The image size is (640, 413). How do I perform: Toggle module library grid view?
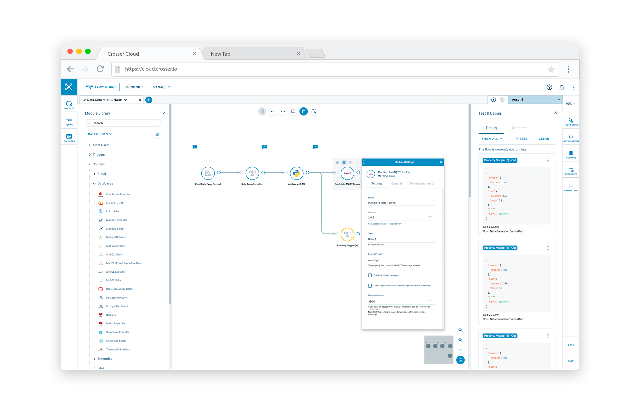pyautogui.click(x=157, y=134)
